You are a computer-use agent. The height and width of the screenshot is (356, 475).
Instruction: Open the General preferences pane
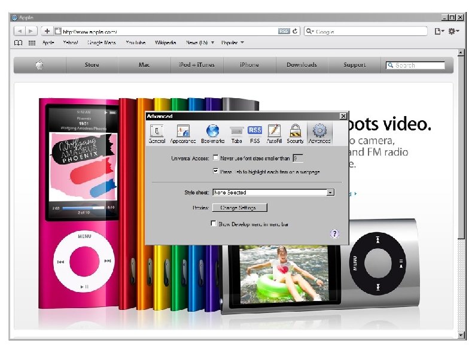157,133
